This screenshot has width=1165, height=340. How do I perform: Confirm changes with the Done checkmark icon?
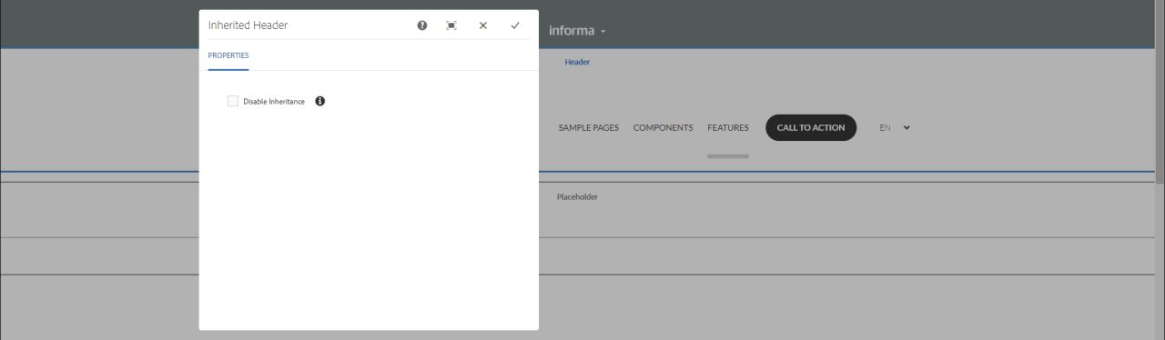[x=515, y=25]
